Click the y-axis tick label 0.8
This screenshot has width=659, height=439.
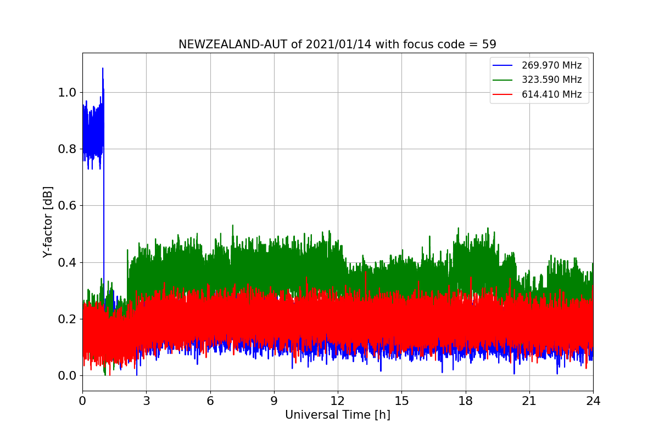coord(66,149)
